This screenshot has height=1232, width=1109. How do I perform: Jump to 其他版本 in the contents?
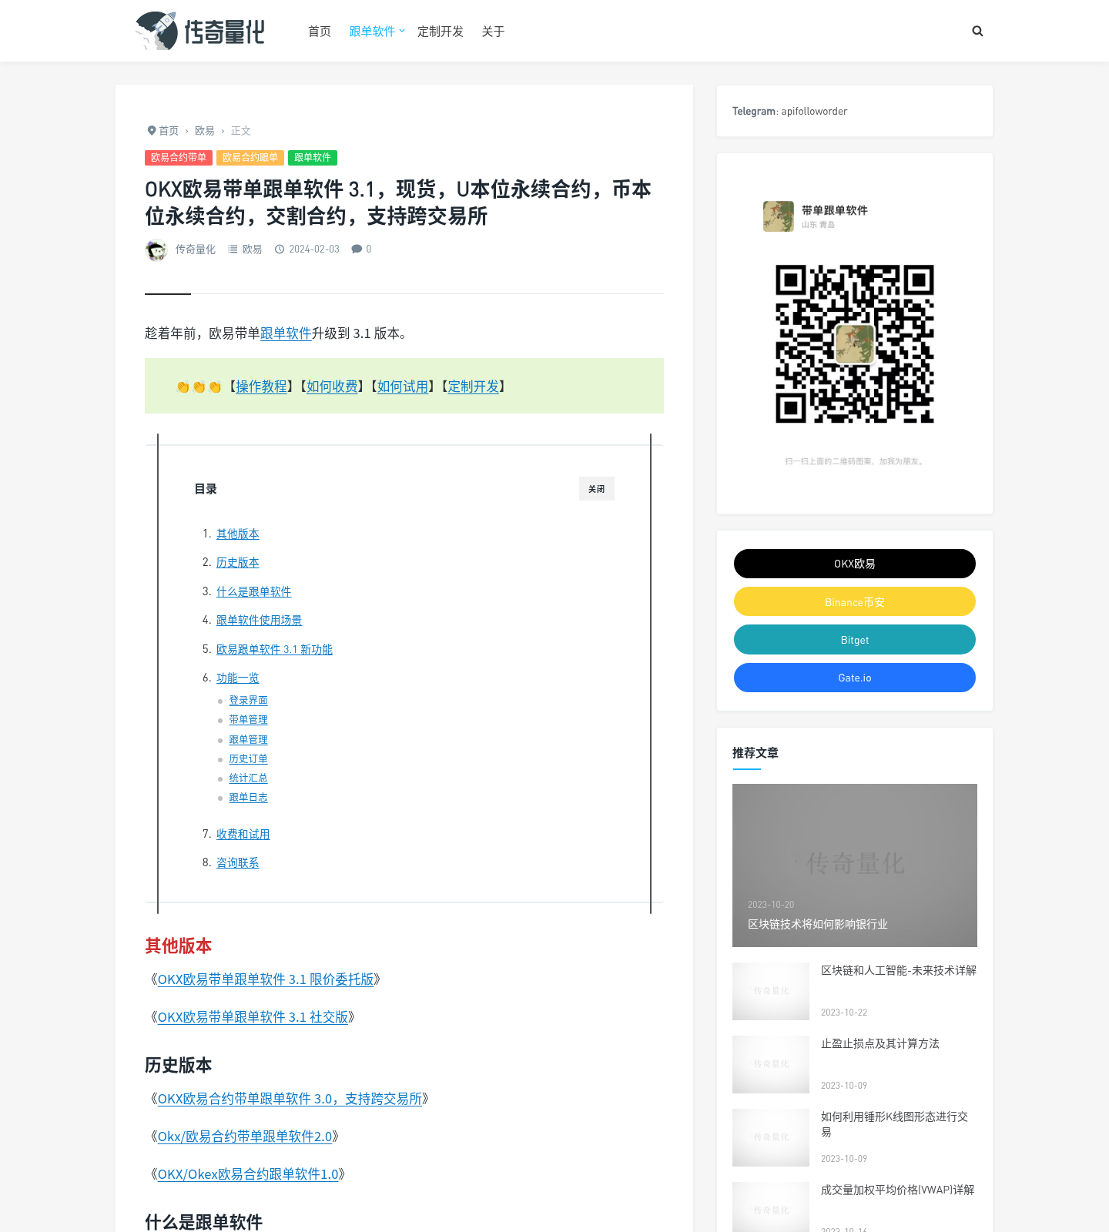[238, 534]
